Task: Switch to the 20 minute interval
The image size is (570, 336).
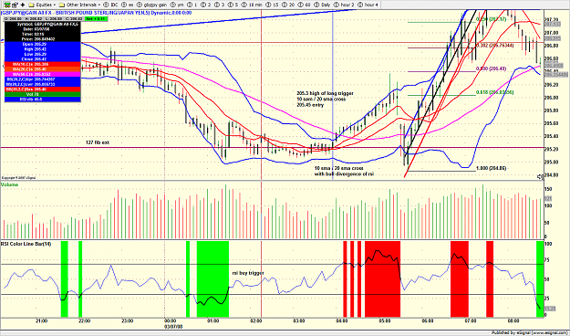Action: coord(288,5)
